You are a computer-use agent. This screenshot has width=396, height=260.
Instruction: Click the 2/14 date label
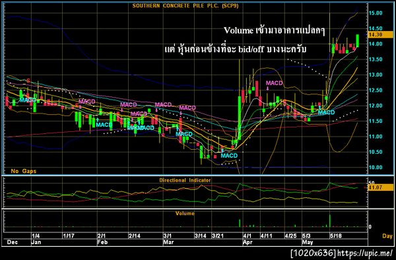coord(135,236)
